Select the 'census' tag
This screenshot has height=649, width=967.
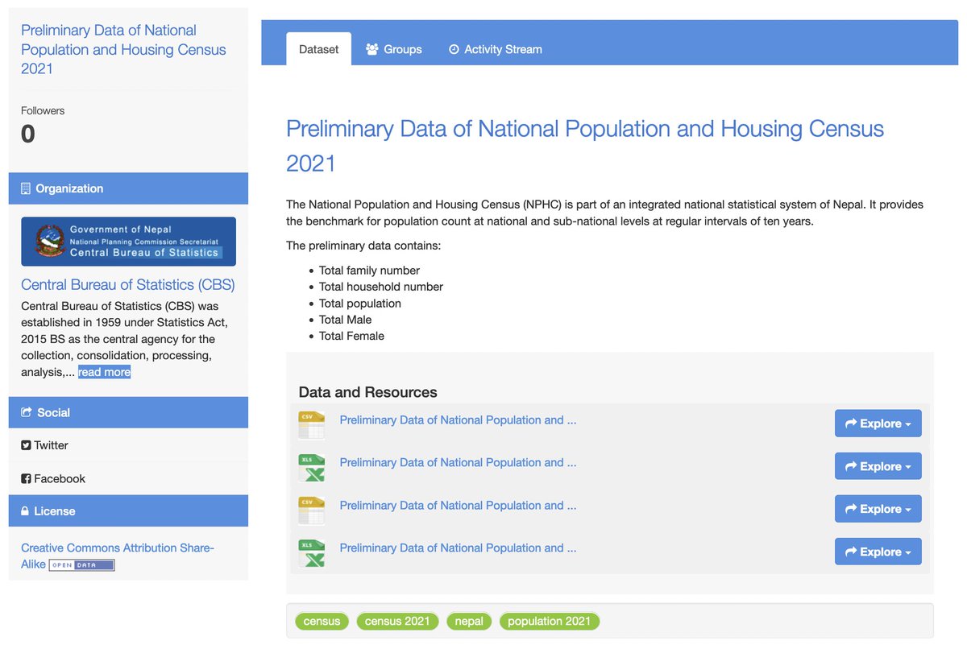pos(322,621)
